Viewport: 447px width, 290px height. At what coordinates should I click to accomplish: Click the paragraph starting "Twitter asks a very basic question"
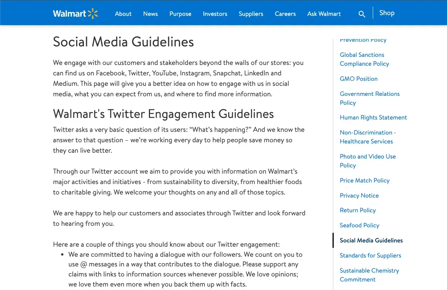click(179, 140)
